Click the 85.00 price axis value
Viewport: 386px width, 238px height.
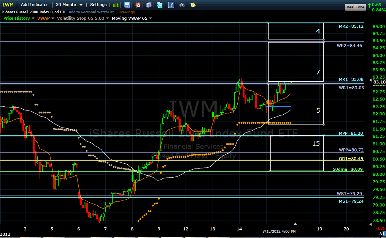pyautogui.click(x=379, y=26)
